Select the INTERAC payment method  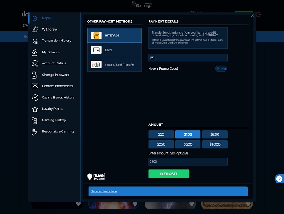point(114,36)
